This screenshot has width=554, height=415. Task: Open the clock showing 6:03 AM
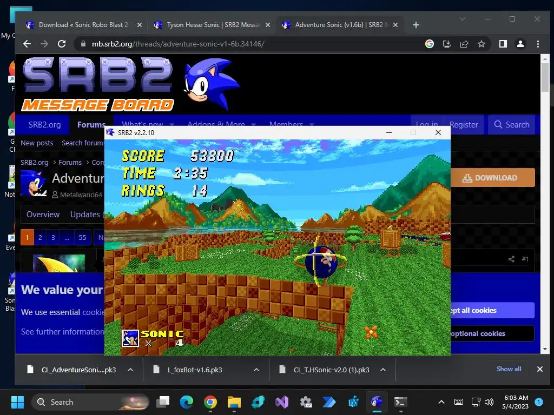(516, 402)
